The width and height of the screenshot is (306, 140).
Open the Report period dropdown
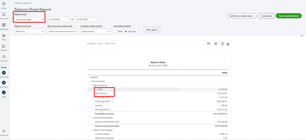point(29,20)
